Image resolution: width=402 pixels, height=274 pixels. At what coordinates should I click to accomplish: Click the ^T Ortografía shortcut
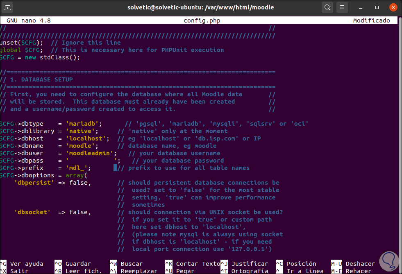(244, 271)
